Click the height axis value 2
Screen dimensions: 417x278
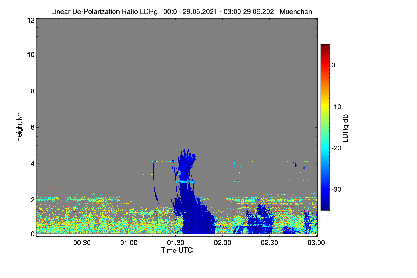pos(32,200)
